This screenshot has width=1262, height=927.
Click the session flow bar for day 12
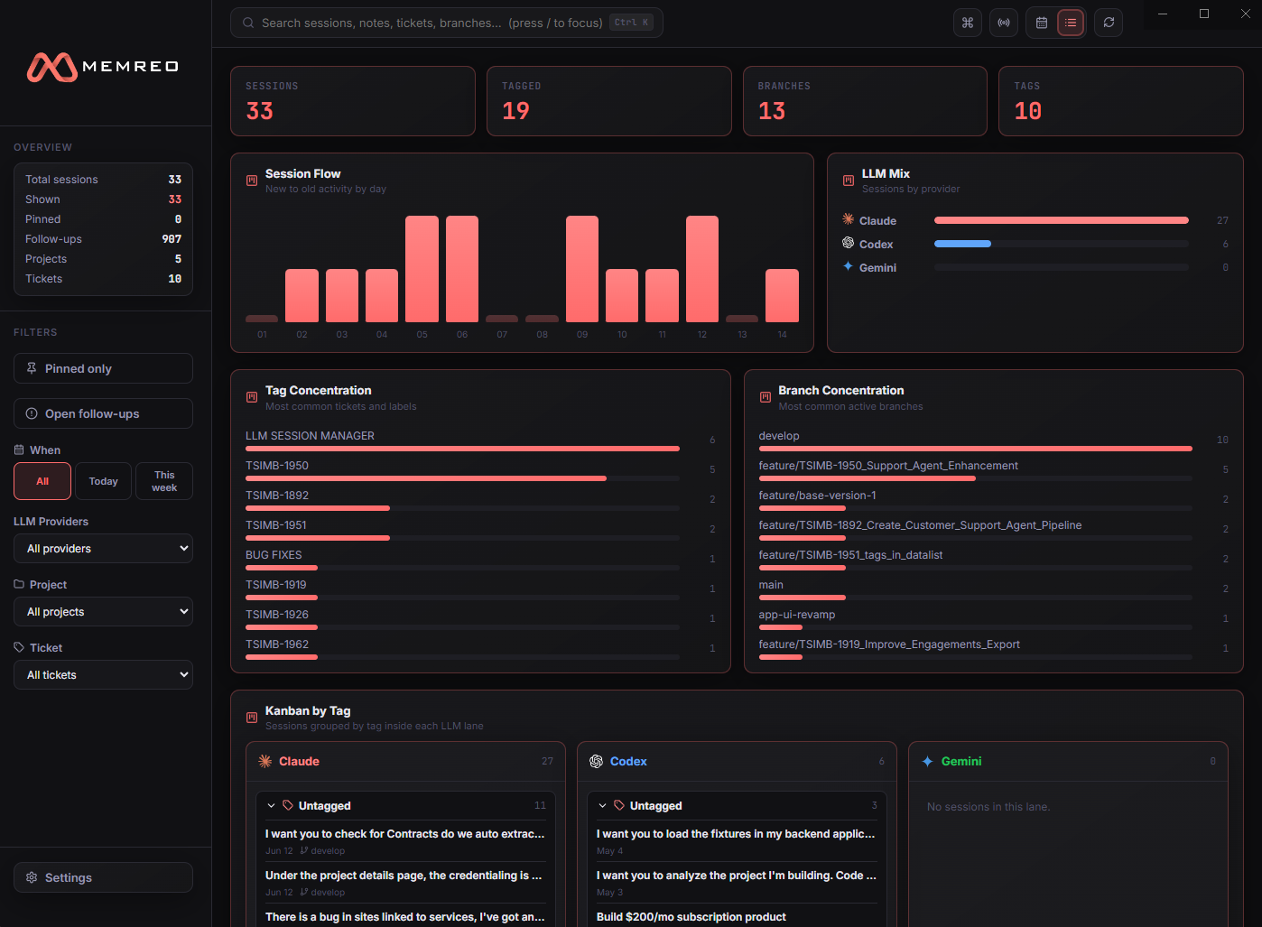(x=702, y=269)
